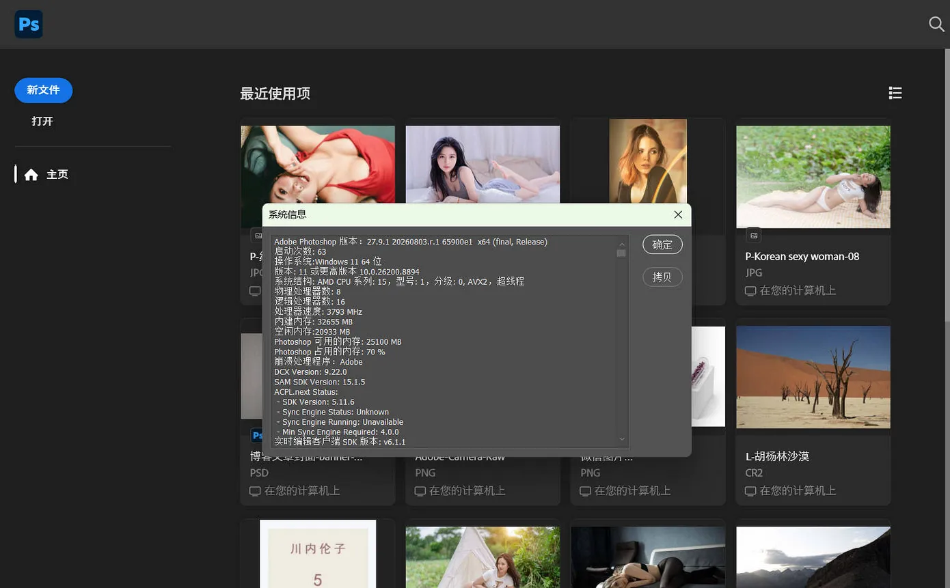The width and height of the screenshot is (950, 588).
Task: Click the Photoshop 占用的内存: 70 % line
Action: (329, 352)
